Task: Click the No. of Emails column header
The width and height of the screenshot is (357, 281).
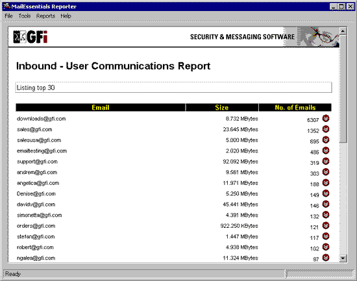Action: coord(295,108)
